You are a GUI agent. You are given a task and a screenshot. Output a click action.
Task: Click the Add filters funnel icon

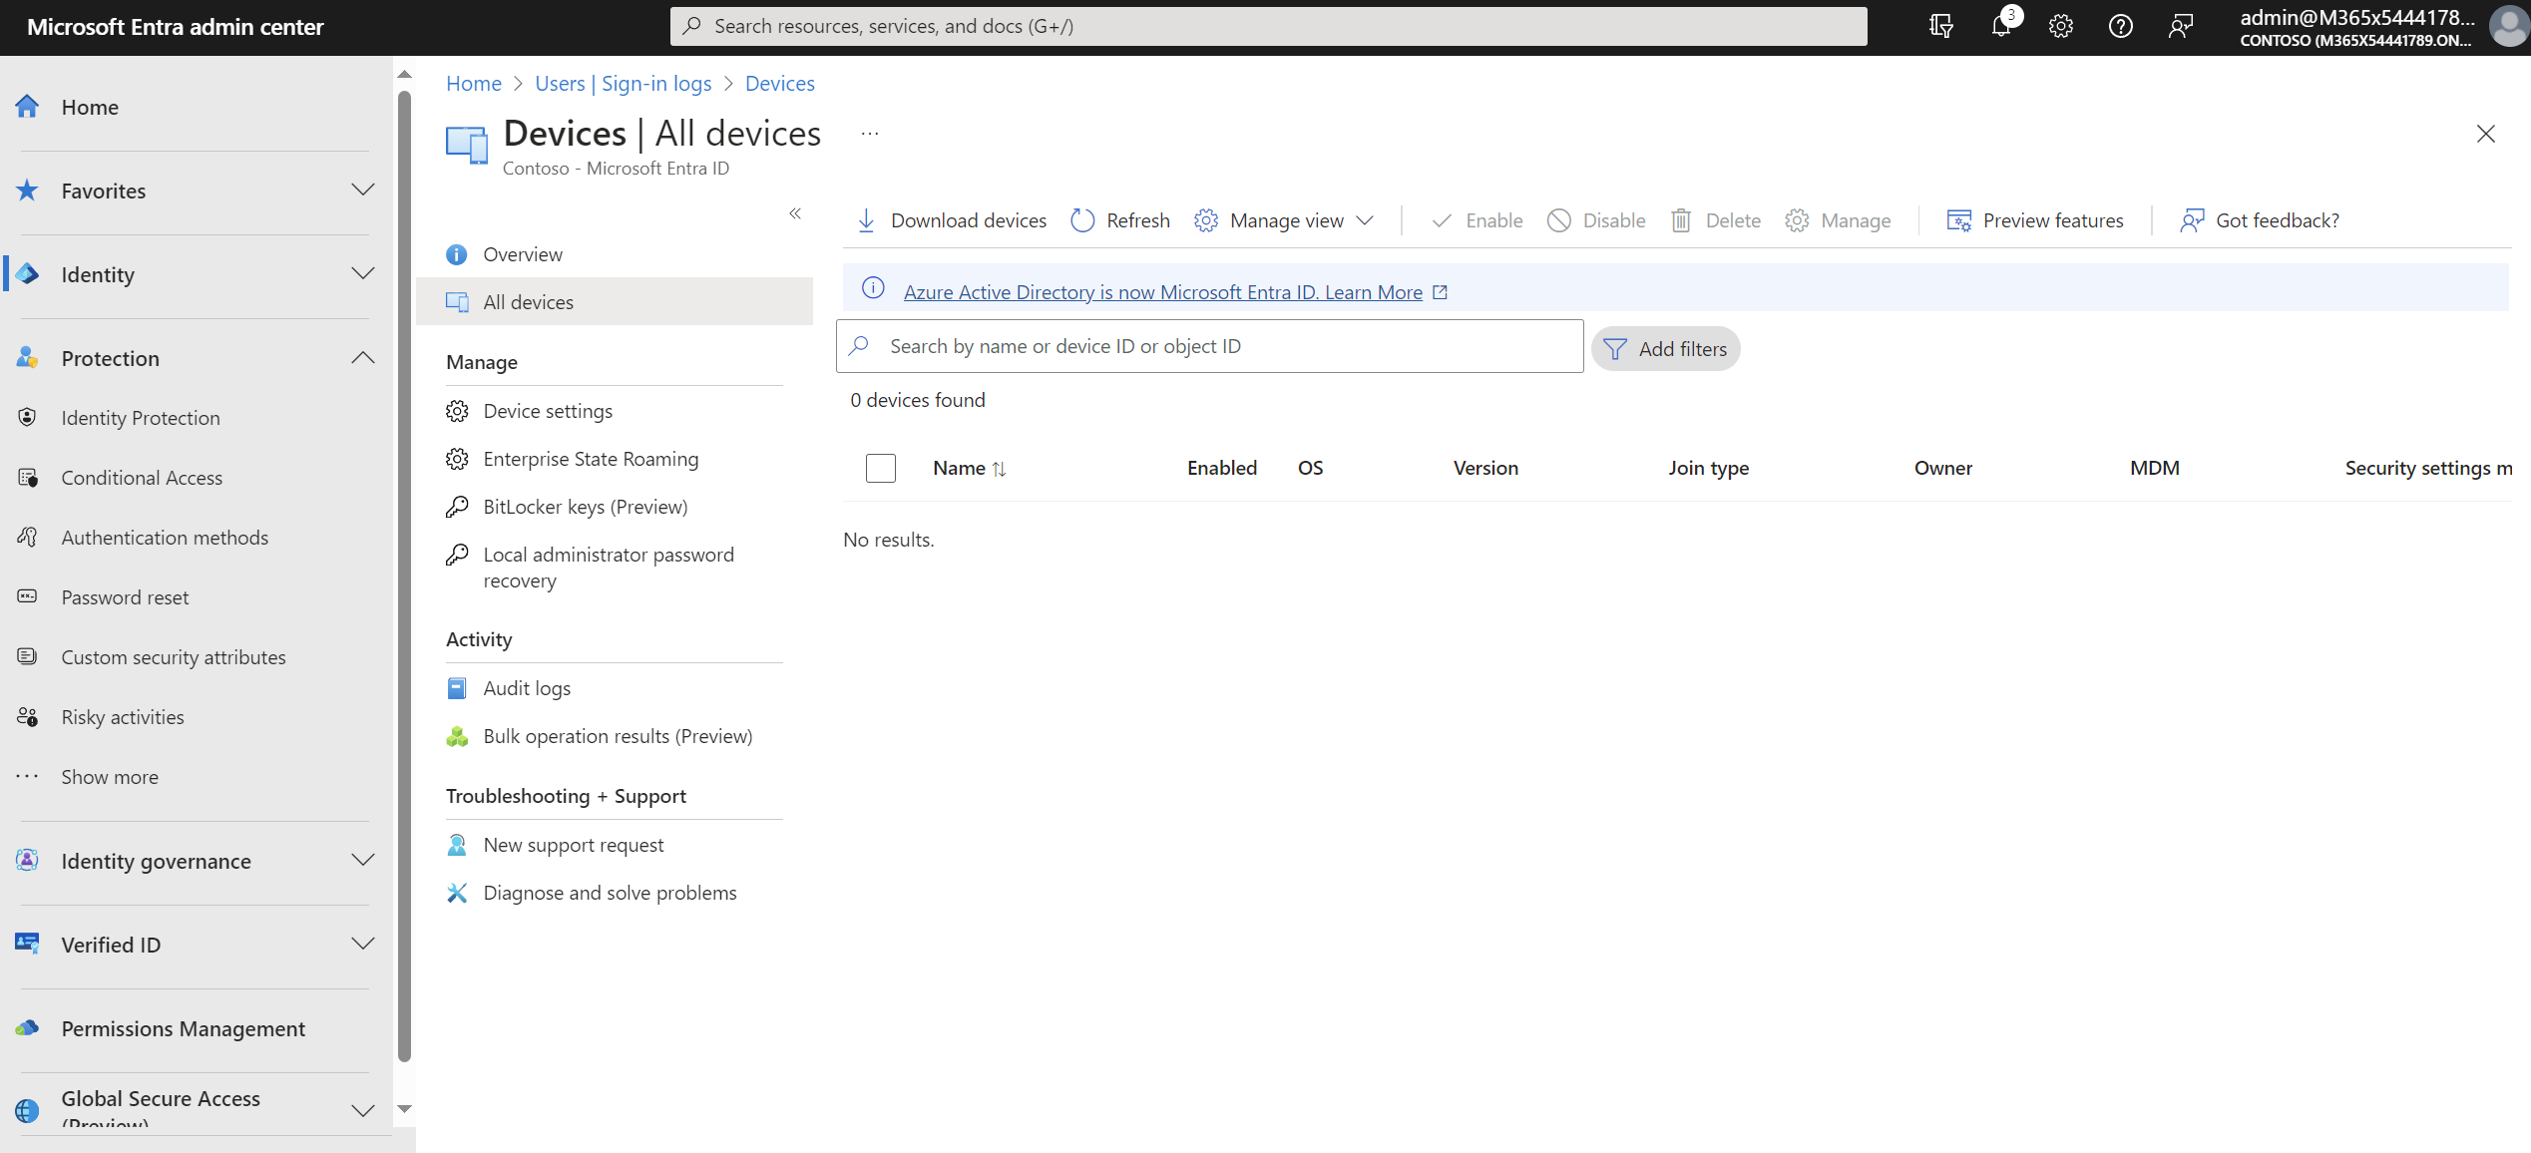[1615, 349]
